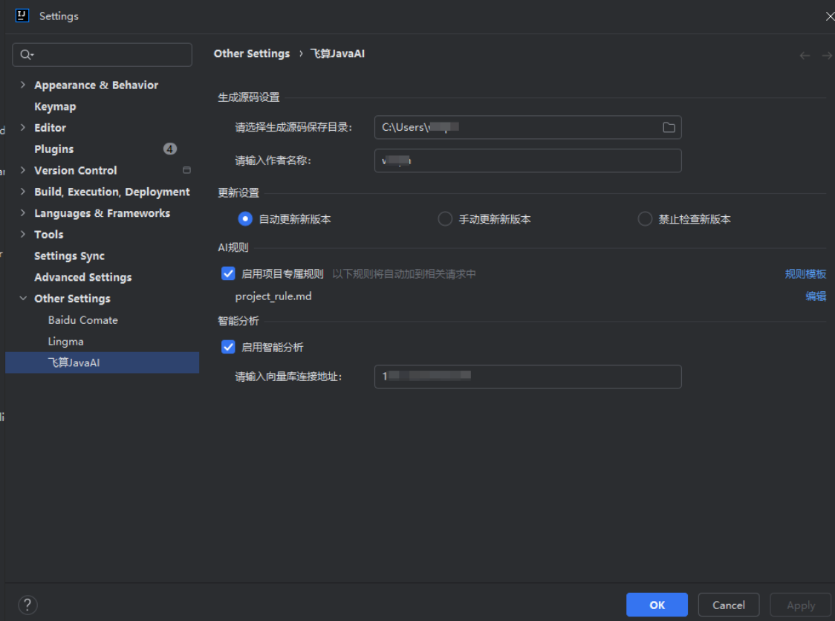Go back with the left arrow
Viewport: 835px width, 621px height.
(x=805, y=56)
